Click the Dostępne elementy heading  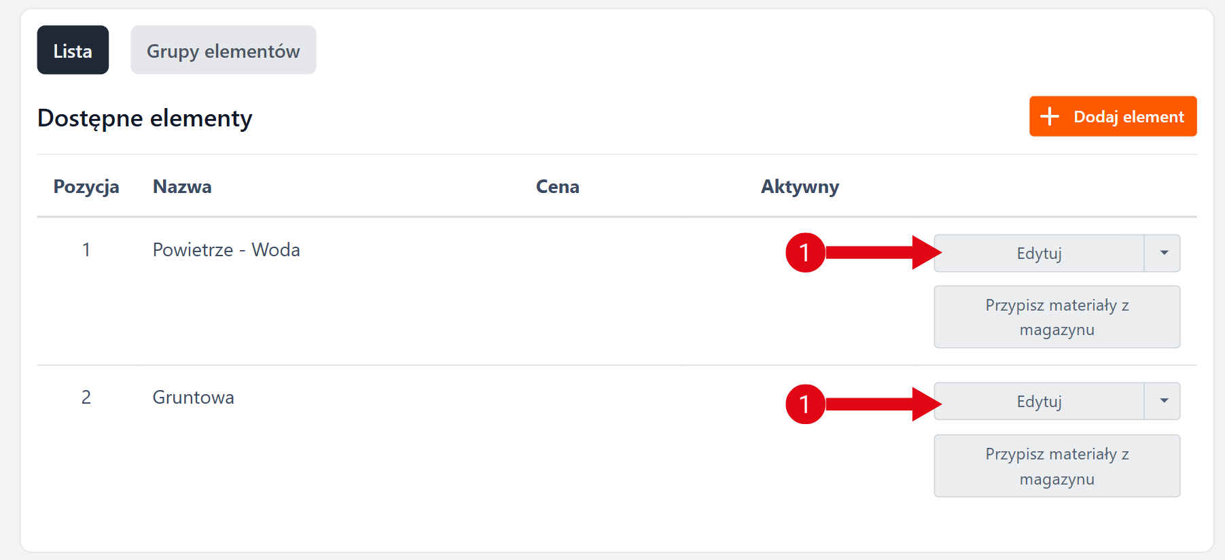coord(145,118)
